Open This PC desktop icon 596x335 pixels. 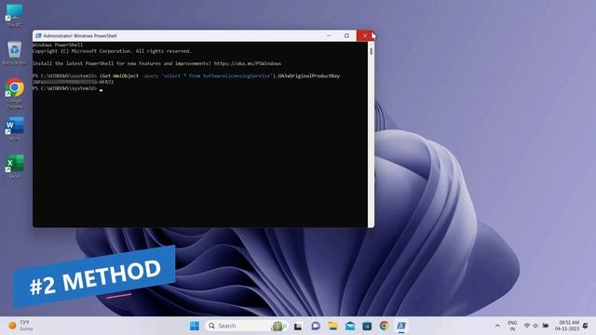pyautogui.click(x=15, y=16)
